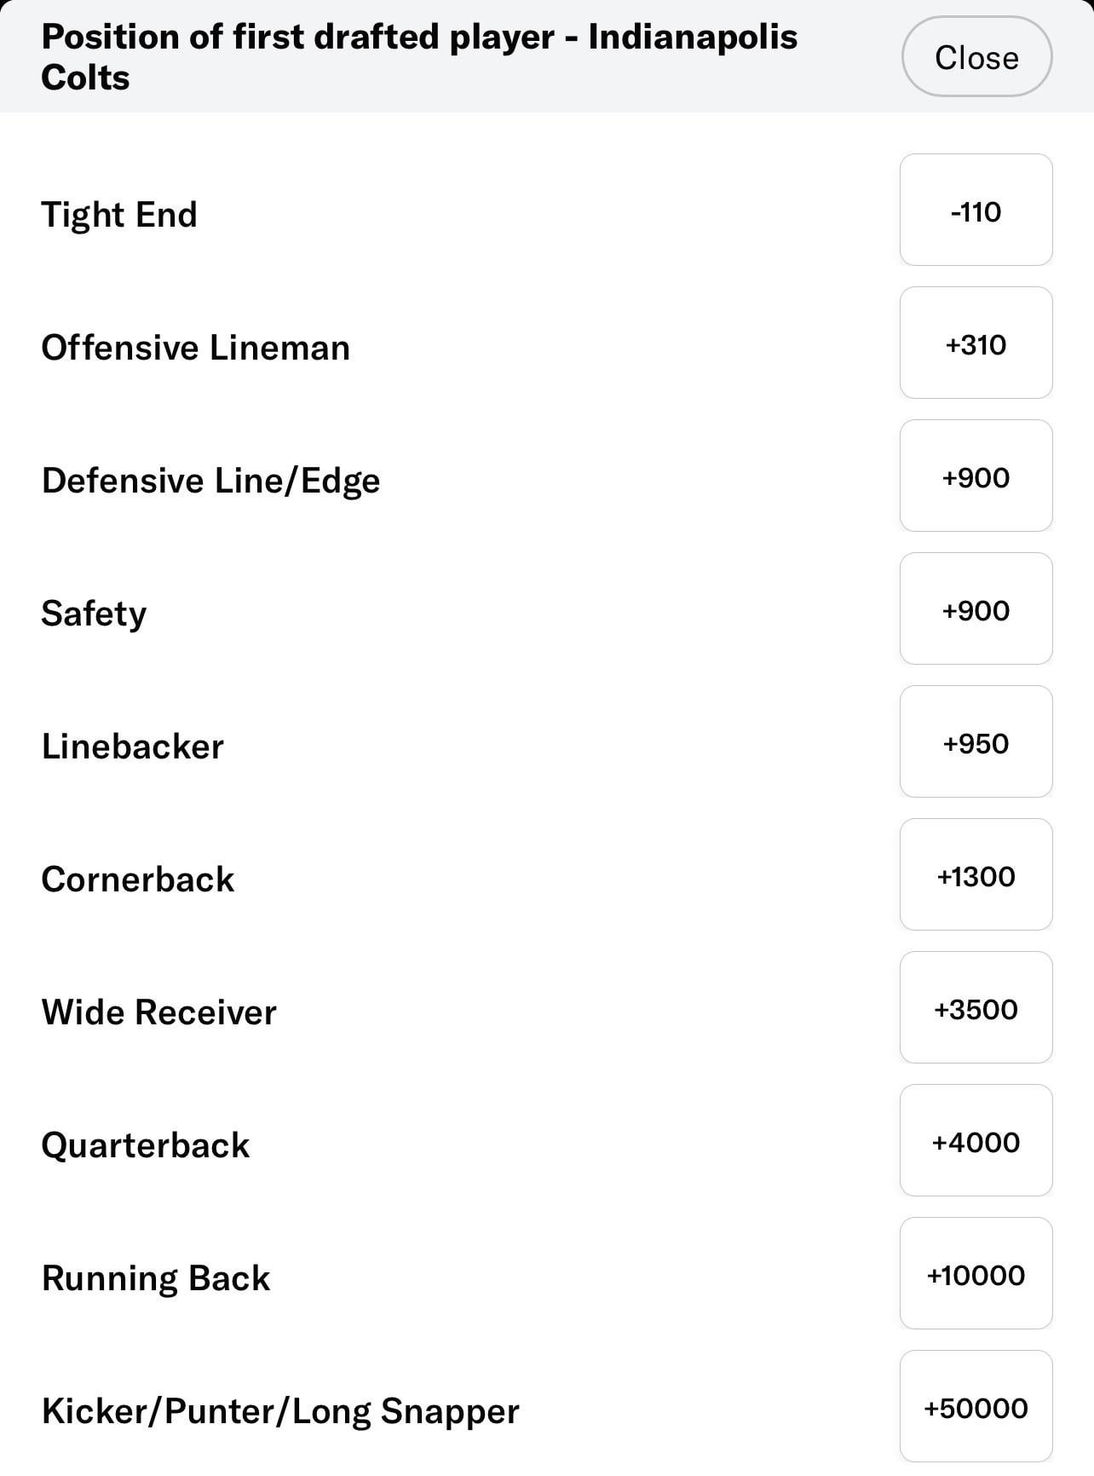Select Wide Receiver at +3500
Image resolution: width=1094 pixels, height=1476 pixels.
(x=976, y=1008)
